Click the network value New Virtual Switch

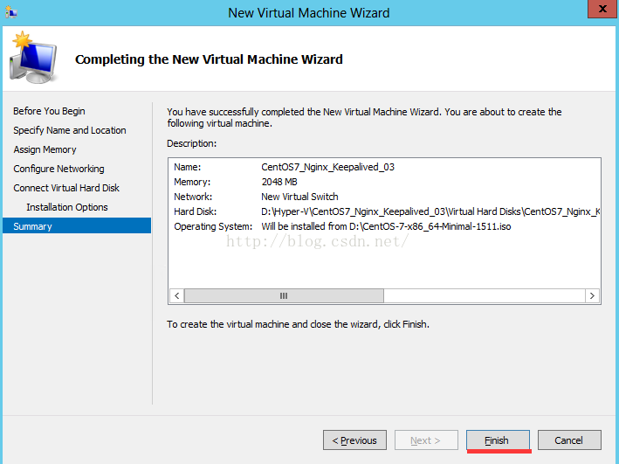pyautogui.click(x=299, y=197)
